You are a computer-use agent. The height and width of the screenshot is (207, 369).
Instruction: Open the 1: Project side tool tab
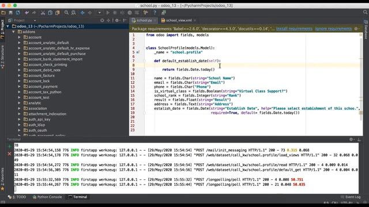pos(2,29)
